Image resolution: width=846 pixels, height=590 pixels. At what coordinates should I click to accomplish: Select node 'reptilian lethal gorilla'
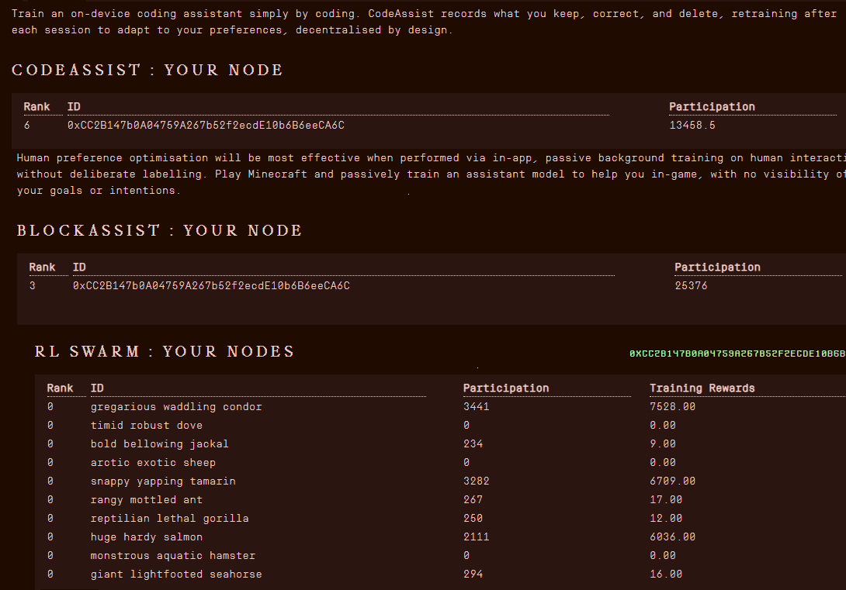(x=169, y=519)
